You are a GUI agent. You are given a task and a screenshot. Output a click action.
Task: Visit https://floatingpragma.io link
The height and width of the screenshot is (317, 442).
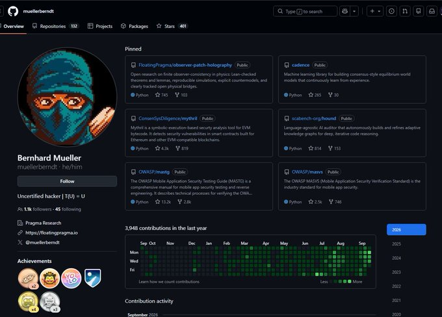coord(51,233)
